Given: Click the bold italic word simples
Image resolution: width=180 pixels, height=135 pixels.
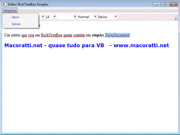Looking at the screenshot, I should (98, 35).
